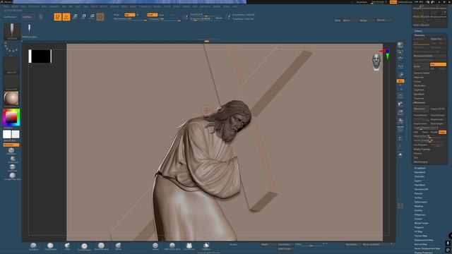Select the Rotate transform icon in top shelf
The image size is (452, 254).
point(92,17)
